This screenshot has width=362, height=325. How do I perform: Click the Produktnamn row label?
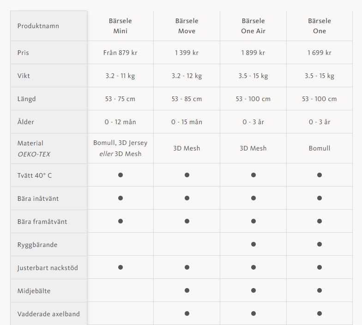(x=38, y=26)
